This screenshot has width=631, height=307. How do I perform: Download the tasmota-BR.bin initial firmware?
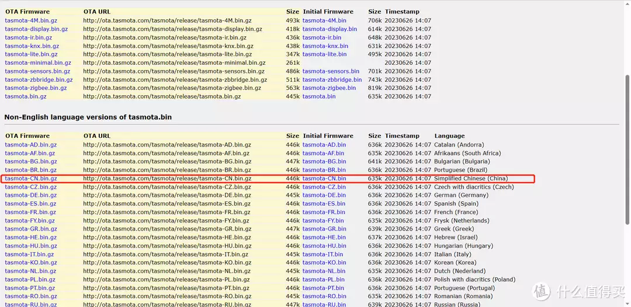[x=324, y=170]
